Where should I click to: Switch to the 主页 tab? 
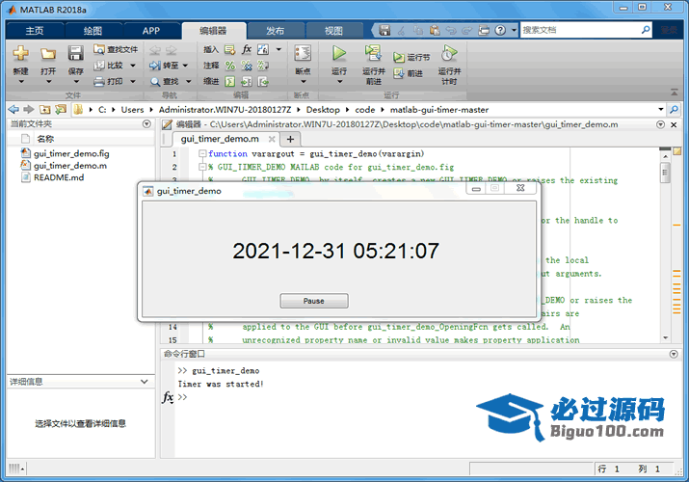[x=35, y=31]
